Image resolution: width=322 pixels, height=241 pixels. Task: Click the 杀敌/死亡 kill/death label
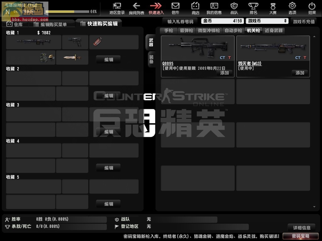click(x=21, y=227)
